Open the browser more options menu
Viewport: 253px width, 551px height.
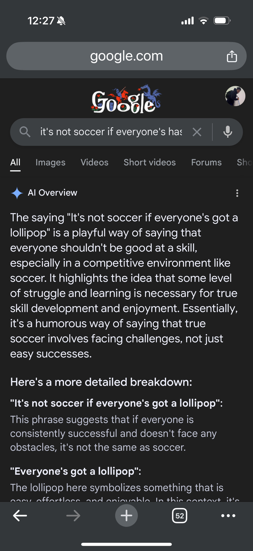coord(228,515)
